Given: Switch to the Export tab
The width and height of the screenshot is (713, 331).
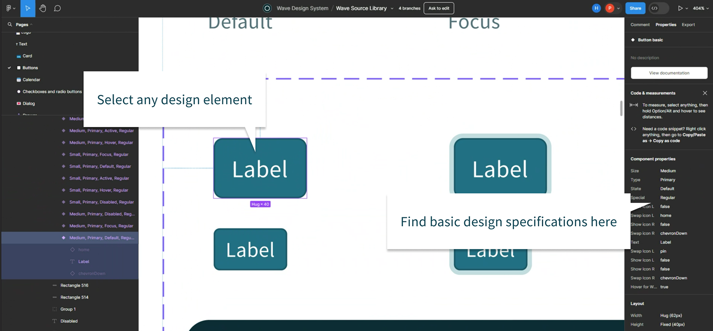Looking at the screenshot, I should point(688,25).
